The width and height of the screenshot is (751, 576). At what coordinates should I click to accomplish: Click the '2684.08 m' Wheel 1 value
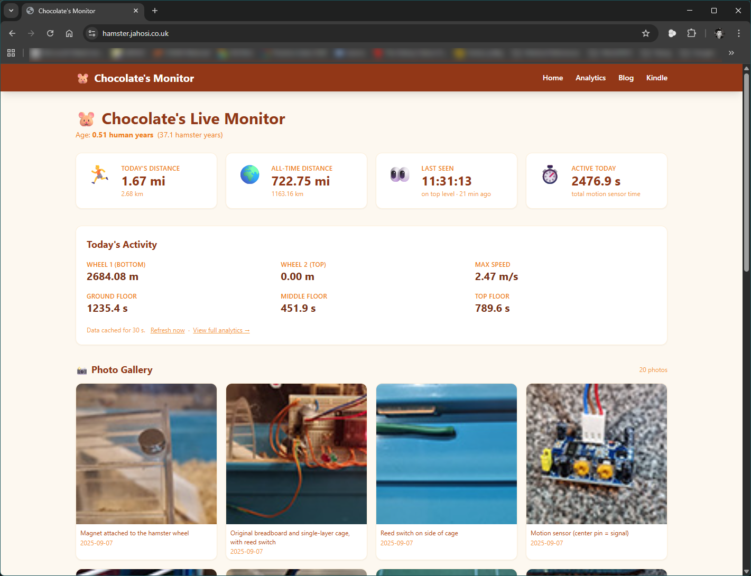point(113,276)
